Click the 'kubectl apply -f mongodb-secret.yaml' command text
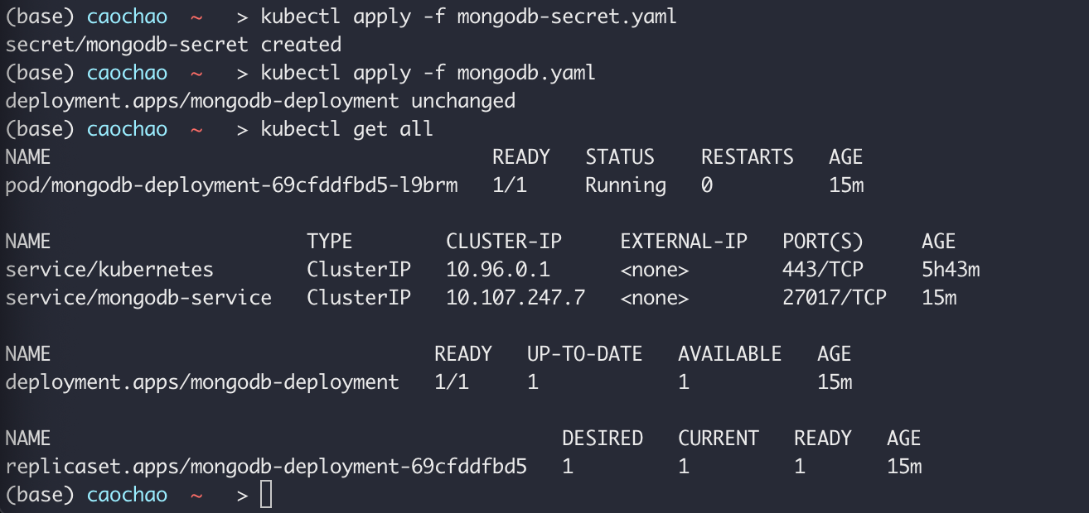This screenshot has width=1089, height=513. (x=468, y=17)
